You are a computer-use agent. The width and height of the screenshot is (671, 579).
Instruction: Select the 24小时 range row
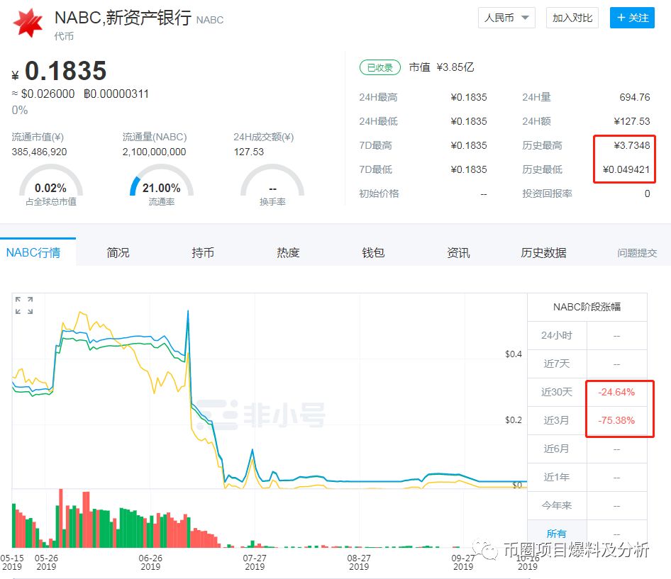tap(587, 336)
